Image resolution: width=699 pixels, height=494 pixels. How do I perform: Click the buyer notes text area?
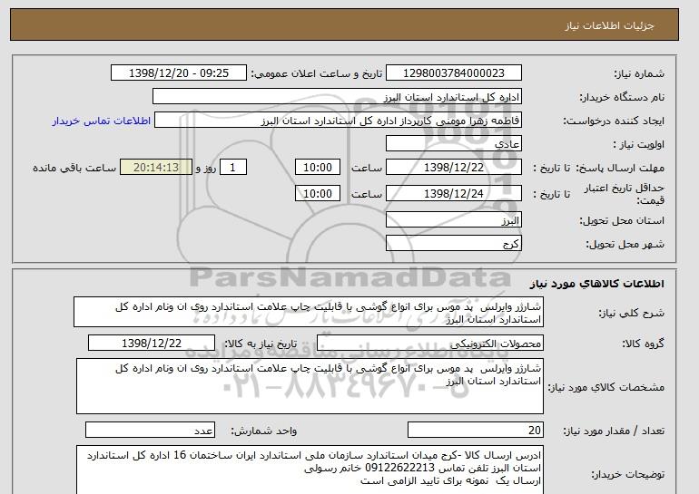point(310,470)
